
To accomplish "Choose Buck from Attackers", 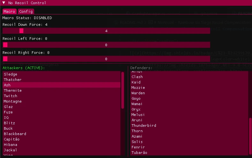I will tap(62, 128).
